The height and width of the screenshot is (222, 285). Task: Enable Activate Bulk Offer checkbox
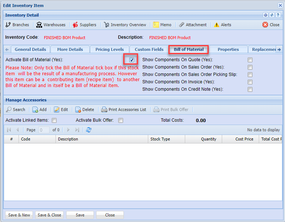tap(121, 120)
